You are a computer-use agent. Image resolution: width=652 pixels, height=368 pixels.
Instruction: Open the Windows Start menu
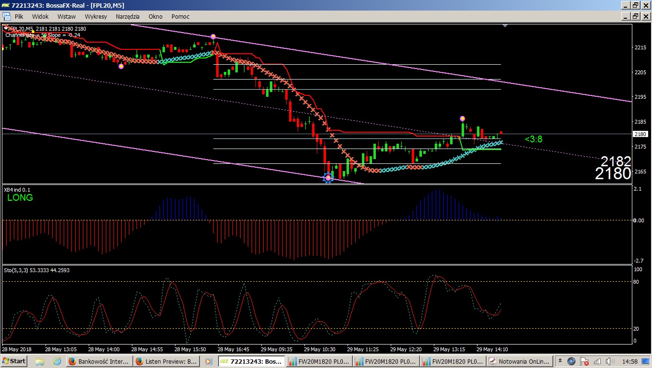(14, 361)
